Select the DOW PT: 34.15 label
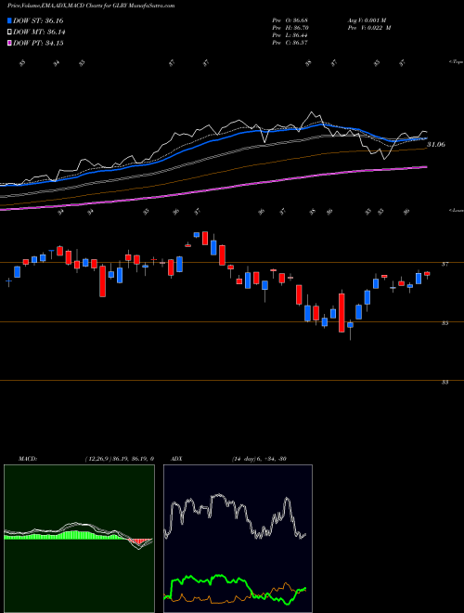Viewport: 464px width, 613px height. point(38,43)
